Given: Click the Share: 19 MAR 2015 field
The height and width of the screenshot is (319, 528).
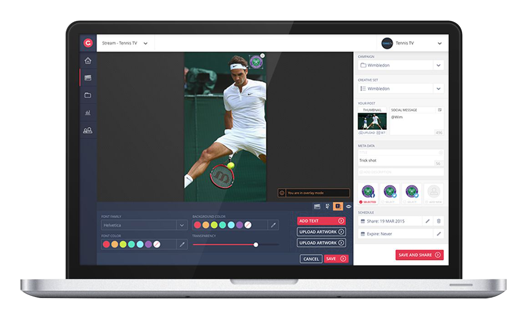Looking at the screenshot, I should (390, 221).
